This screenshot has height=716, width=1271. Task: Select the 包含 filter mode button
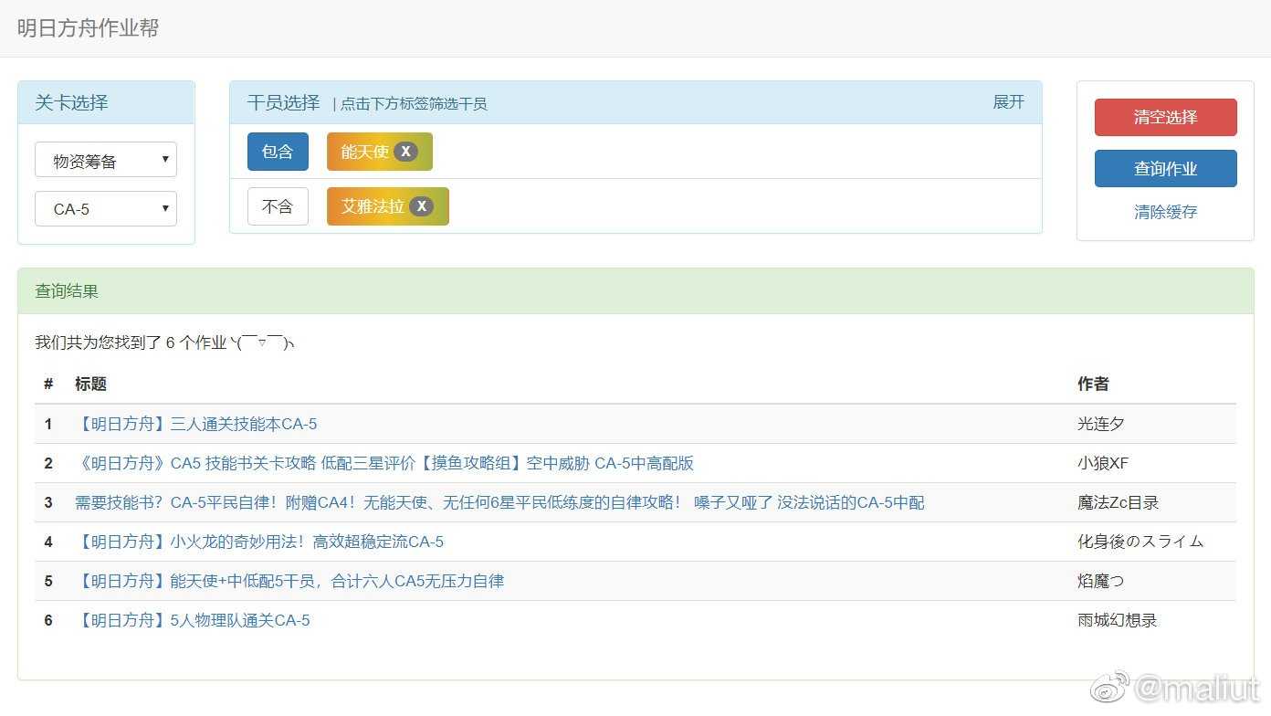point(278,152)
